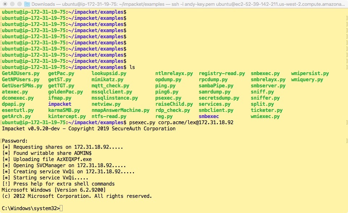Click ping.py in the listing

[165, 86]
